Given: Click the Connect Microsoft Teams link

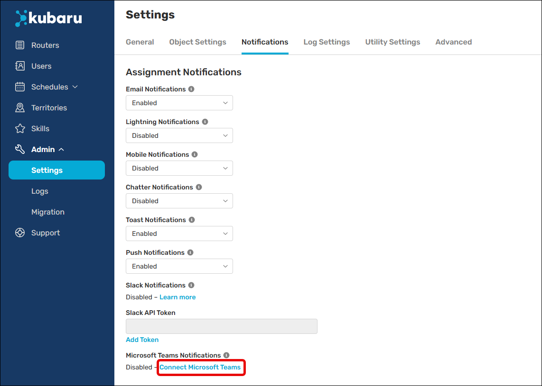Looking at the screenshot, I should [200, 368].
